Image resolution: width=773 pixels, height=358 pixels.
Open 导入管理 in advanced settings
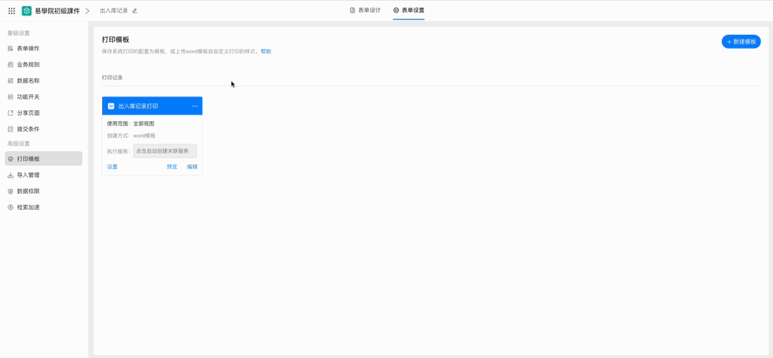28,175
